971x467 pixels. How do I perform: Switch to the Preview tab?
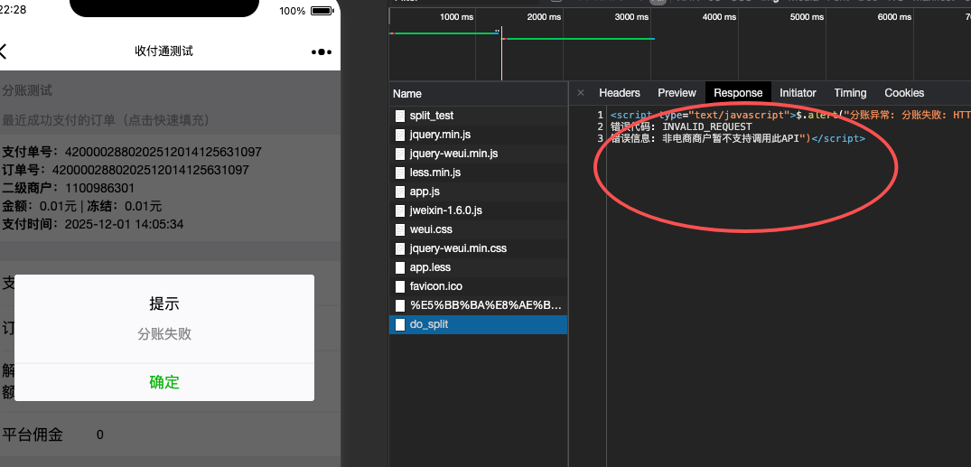tap(677, 93)
